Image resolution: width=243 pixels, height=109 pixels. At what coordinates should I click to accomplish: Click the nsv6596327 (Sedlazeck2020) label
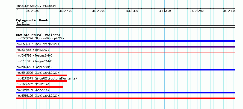[38, 44]
